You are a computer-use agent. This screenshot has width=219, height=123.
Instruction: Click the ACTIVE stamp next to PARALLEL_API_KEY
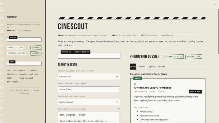pos(36,53)
